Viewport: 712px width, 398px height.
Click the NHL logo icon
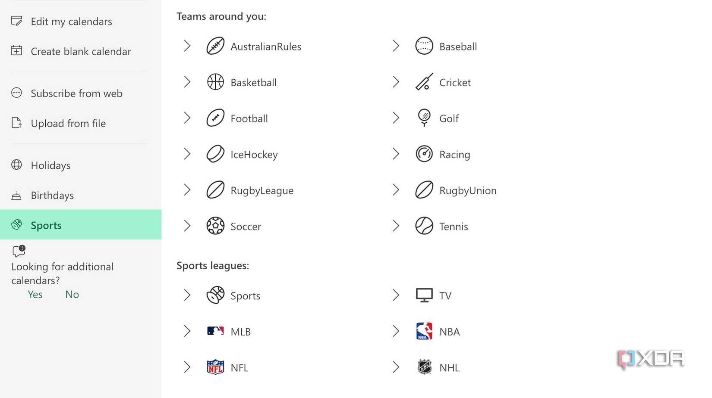[424, 367]
